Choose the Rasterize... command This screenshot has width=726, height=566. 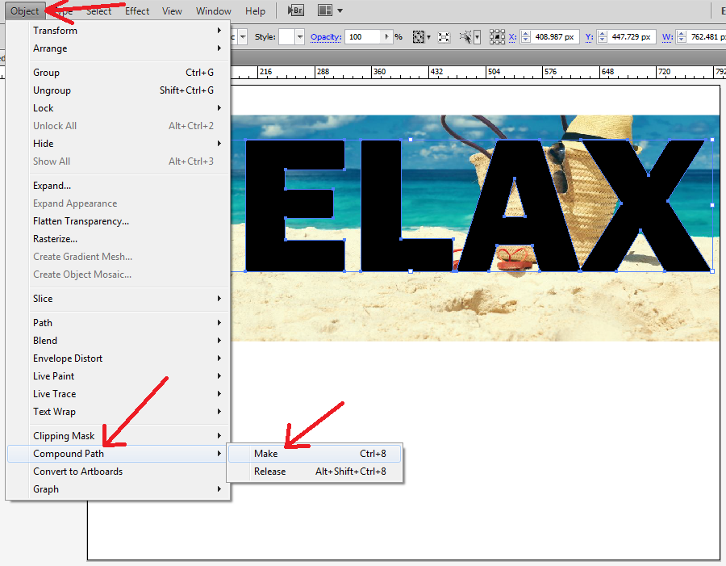pyautogui.click(x=119, y=239)
